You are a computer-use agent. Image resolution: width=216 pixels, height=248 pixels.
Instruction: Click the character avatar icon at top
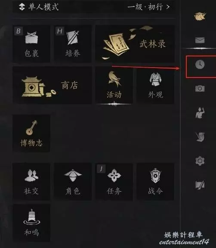200,16
